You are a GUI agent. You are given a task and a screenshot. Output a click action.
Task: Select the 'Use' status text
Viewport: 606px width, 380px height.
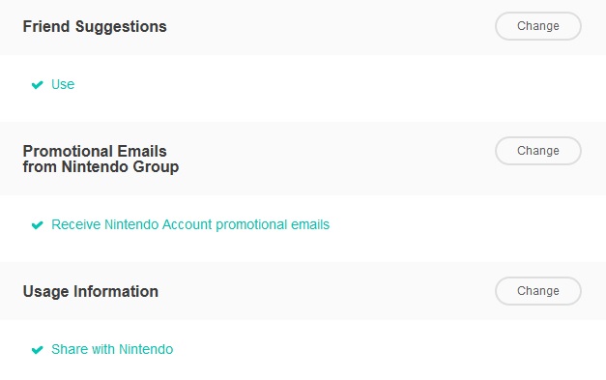coord(63,84)
